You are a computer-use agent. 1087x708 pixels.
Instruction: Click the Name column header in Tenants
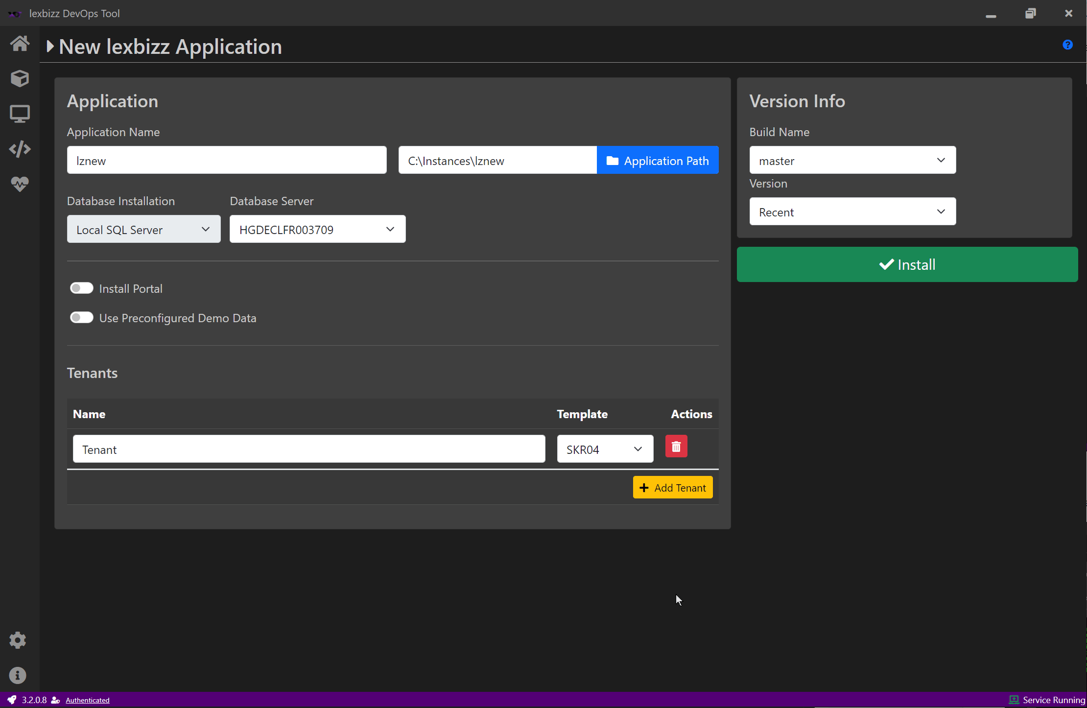[89, 414]
